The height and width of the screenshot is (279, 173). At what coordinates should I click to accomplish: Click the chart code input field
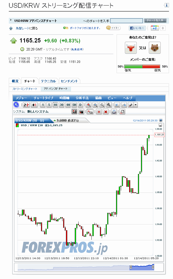pyautogui.click(x=126, y=21)
